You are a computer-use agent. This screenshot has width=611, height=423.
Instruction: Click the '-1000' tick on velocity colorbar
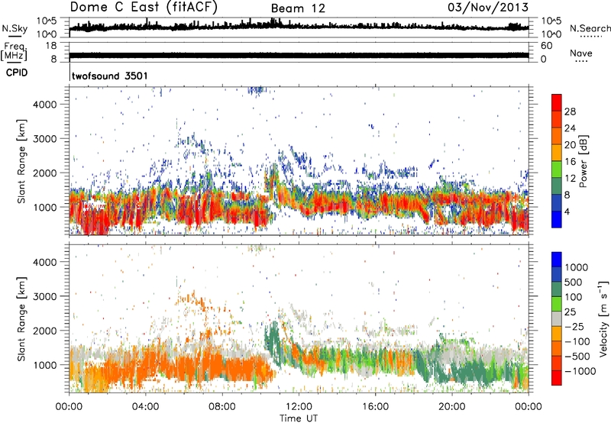[x=580, y=371]
